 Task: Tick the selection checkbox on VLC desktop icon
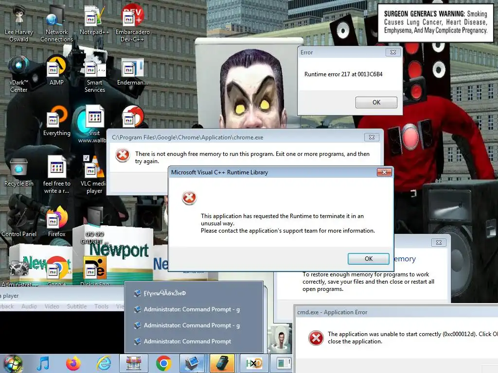(86, 158)
